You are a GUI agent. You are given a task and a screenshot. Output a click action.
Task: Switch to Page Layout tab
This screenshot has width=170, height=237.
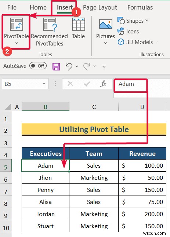coord(100,7)
